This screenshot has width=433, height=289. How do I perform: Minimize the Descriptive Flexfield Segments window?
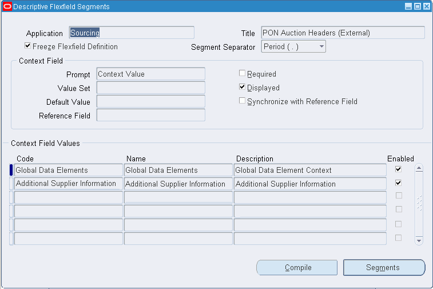pos(408,6)
